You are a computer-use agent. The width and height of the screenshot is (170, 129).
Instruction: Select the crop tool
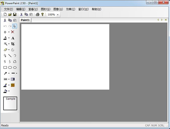13,44
